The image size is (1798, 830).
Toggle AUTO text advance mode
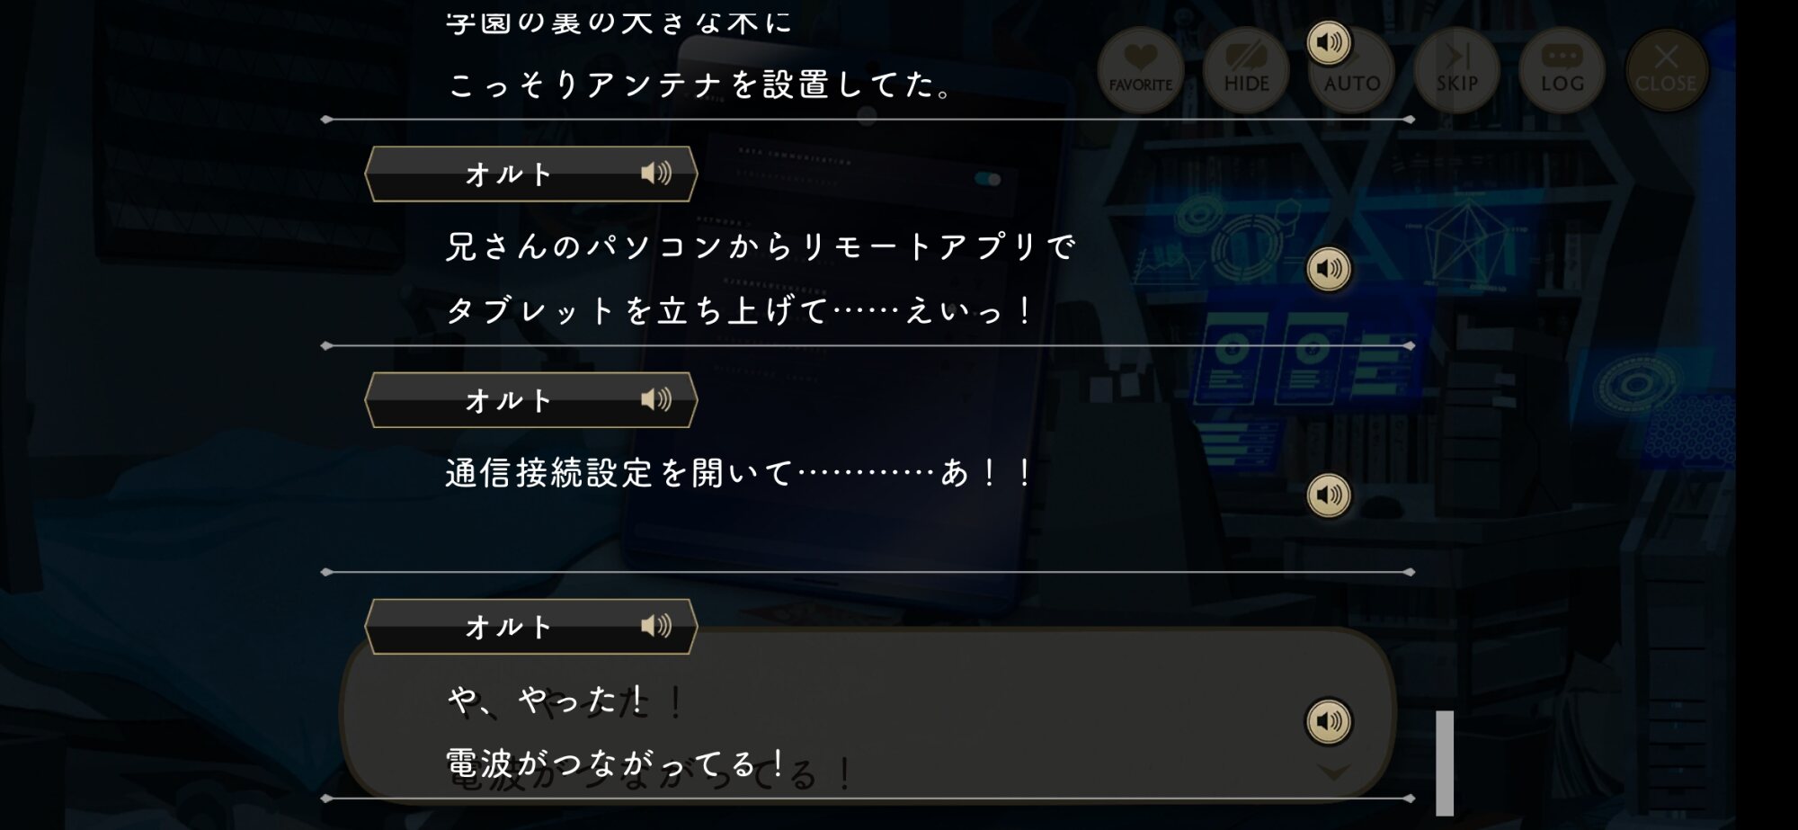(x=1351, y=70)
